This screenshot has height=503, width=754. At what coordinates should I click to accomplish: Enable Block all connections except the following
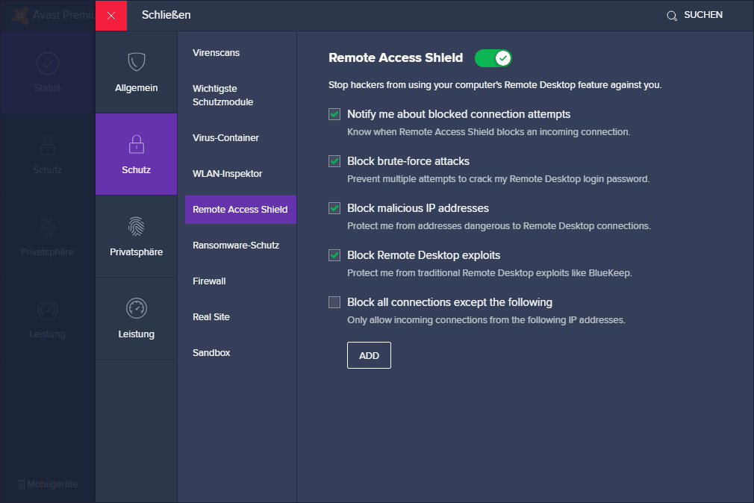coord(334,302)
